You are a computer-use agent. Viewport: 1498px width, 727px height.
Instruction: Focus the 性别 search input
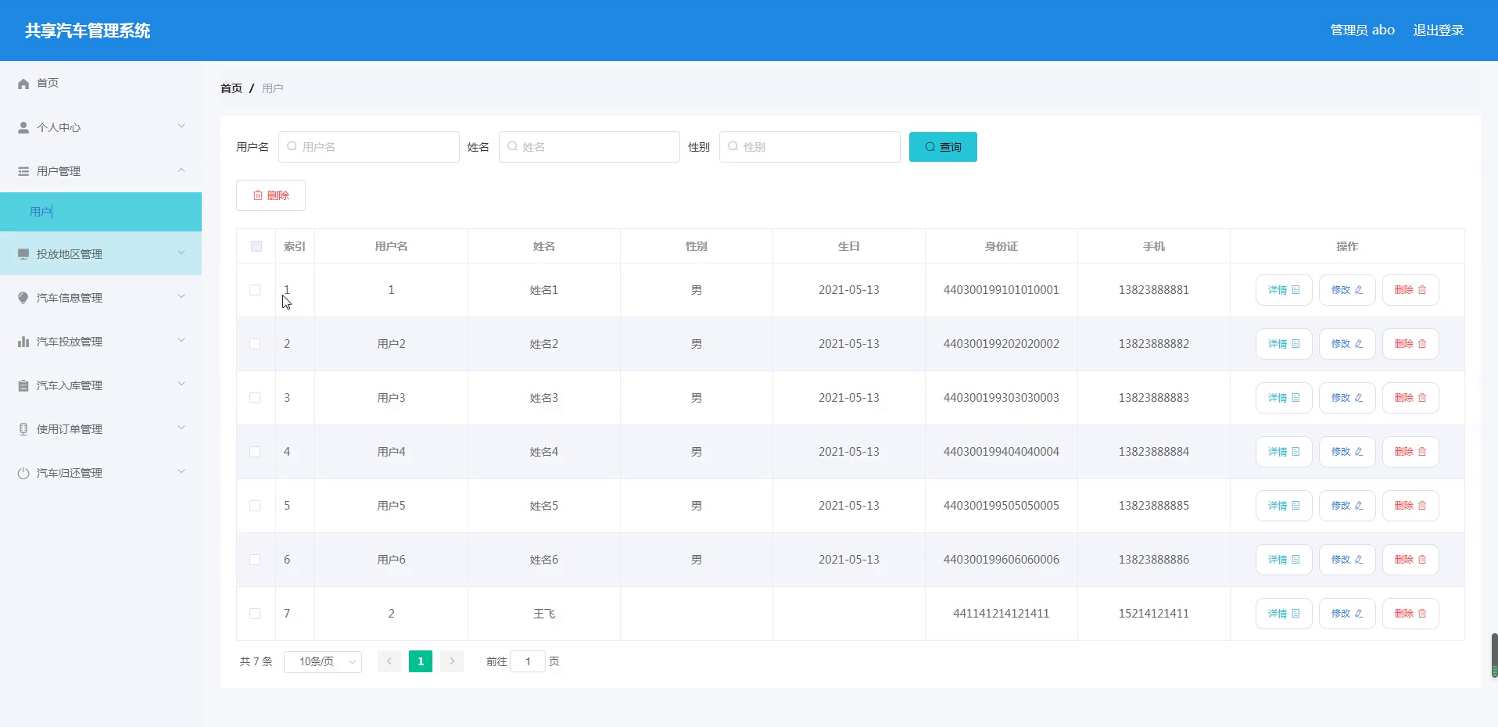[x=810, y=147]
